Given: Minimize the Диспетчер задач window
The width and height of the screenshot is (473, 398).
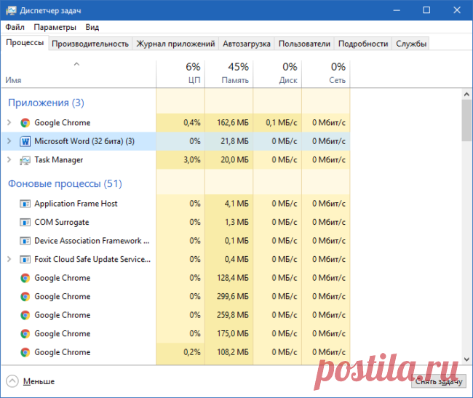Looking at the screenshot, I should tap(397, 11).
